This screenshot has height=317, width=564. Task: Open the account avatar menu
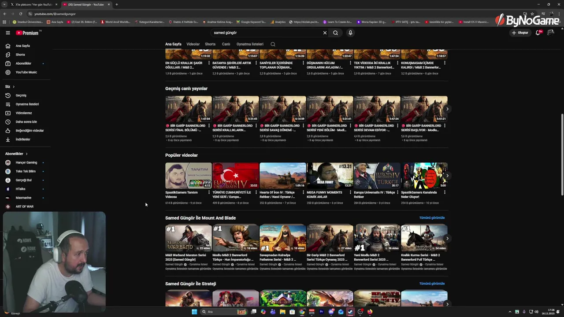tap(550, 33)
